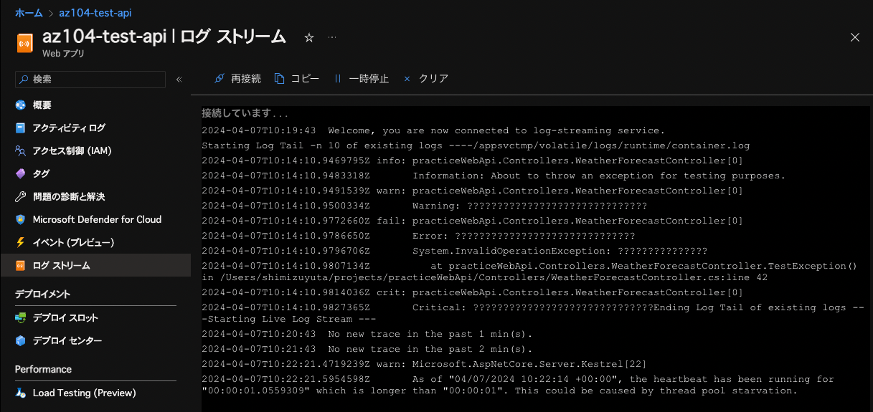Collapse the sidebar with the double chevron
This screenshot has height=412, width=873.
[179, 79]
